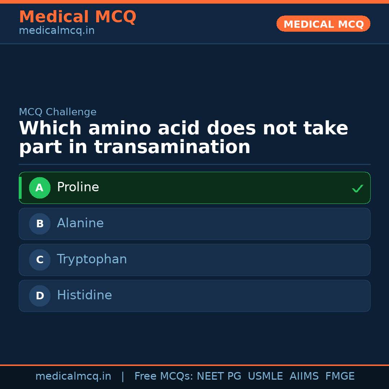
Task: Open the Medical MCQ title logo
Action: (x=77, y=17)
